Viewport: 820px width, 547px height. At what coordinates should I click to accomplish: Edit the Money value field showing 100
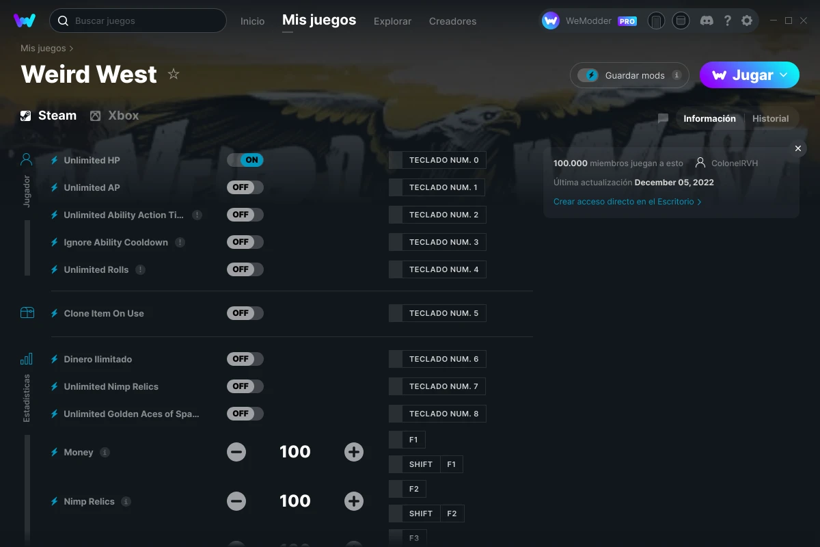click(295, 452)
